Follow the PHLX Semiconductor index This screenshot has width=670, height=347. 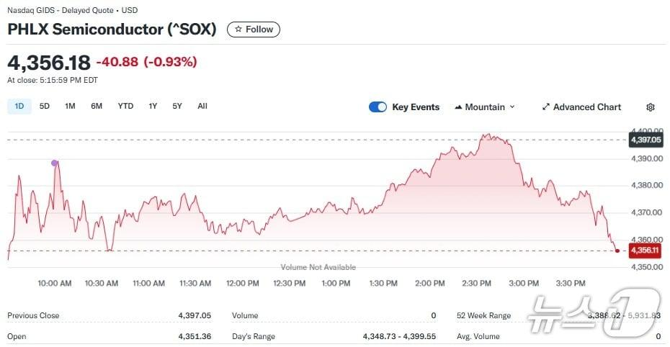254,30
